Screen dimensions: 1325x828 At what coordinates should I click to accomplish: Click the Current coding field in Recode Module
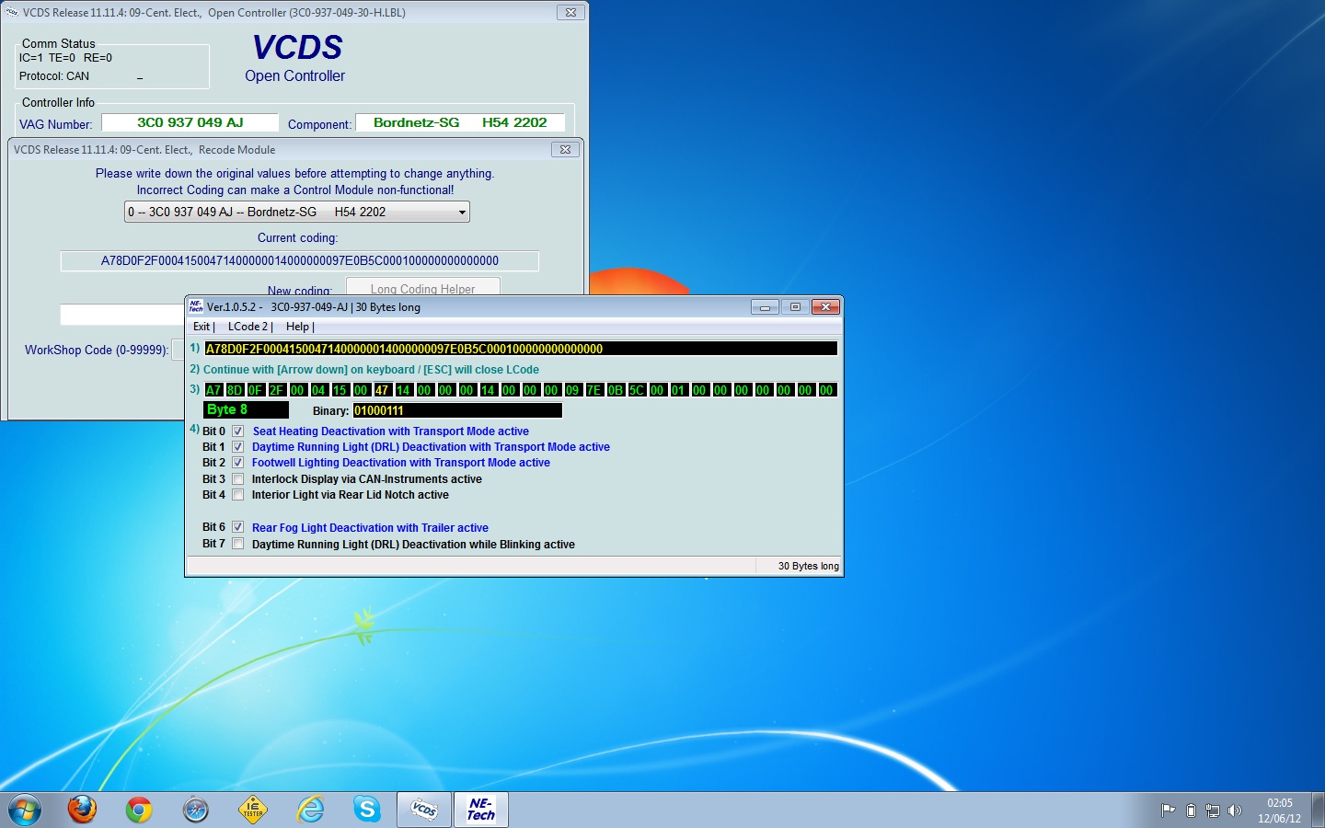[x=300, y=261]
